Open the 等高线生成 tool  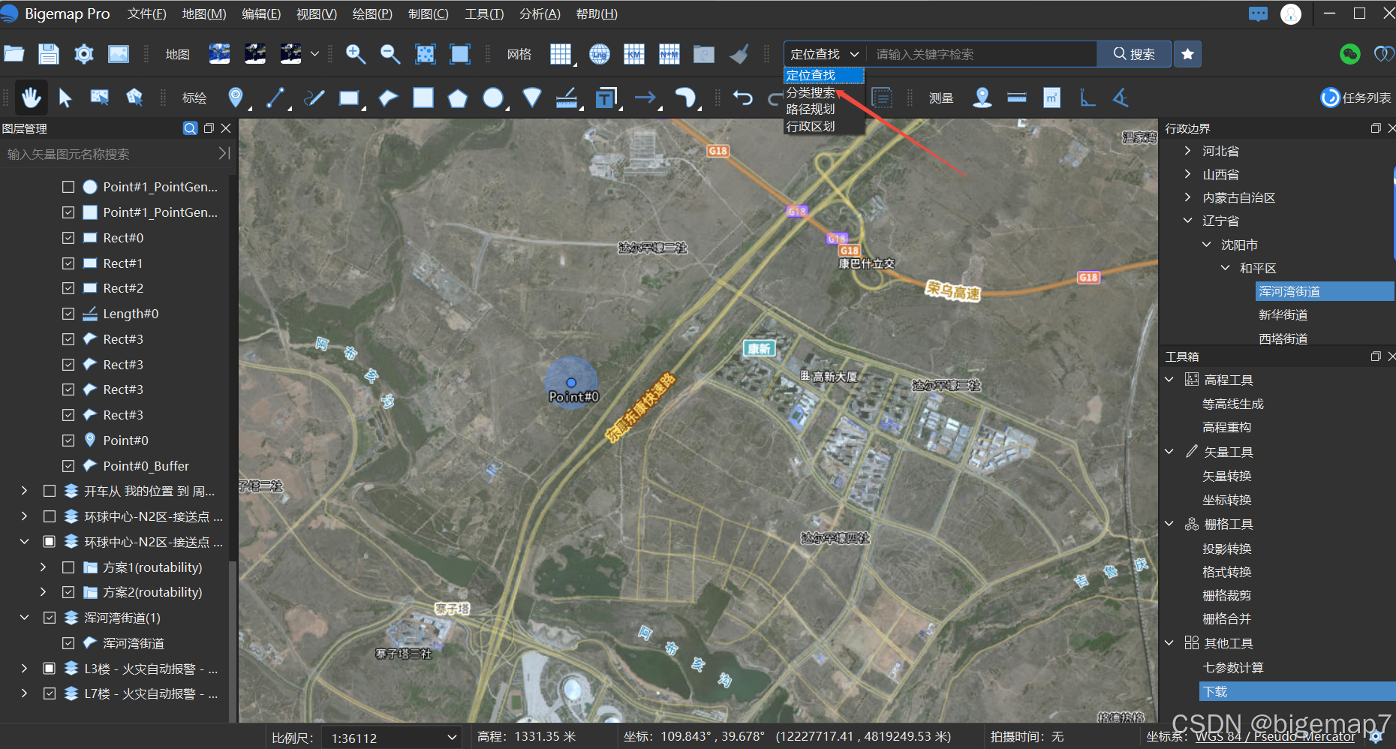(x=1233, y=404)
